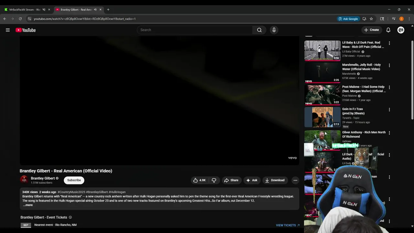414x233 pixels.
Task: Open options for Rich Off Pain video
Action: coord(389,43)
